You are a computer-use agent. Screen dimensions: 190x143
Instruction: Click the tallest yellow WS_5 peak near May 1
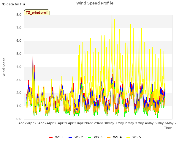(x=112, y=16)
